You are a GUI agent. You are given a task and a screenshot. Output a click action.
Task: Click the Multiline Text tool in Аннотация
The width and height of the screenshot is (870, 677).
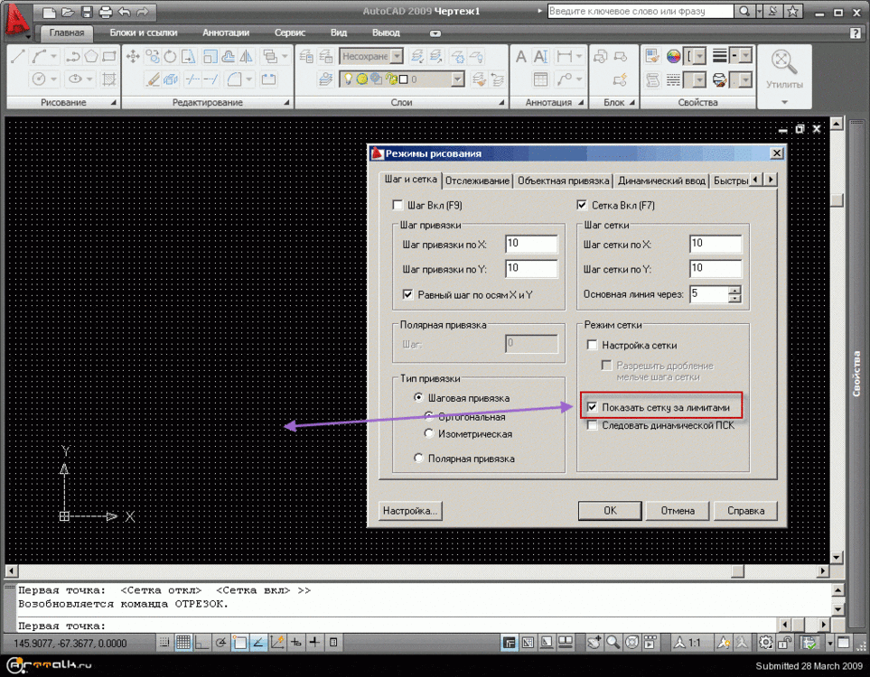coord(521,57)
